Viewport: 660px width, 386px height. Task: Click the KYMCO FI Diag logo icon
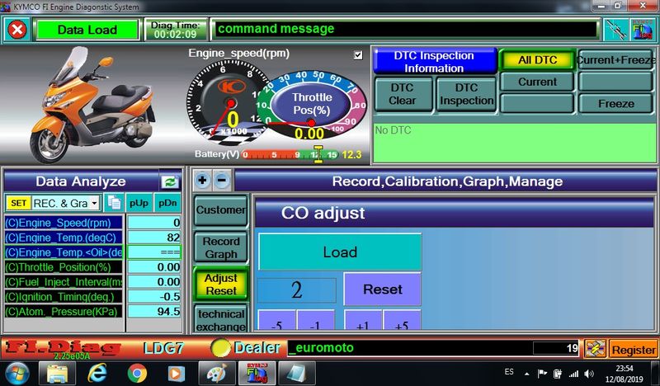[x=642, y=30]
